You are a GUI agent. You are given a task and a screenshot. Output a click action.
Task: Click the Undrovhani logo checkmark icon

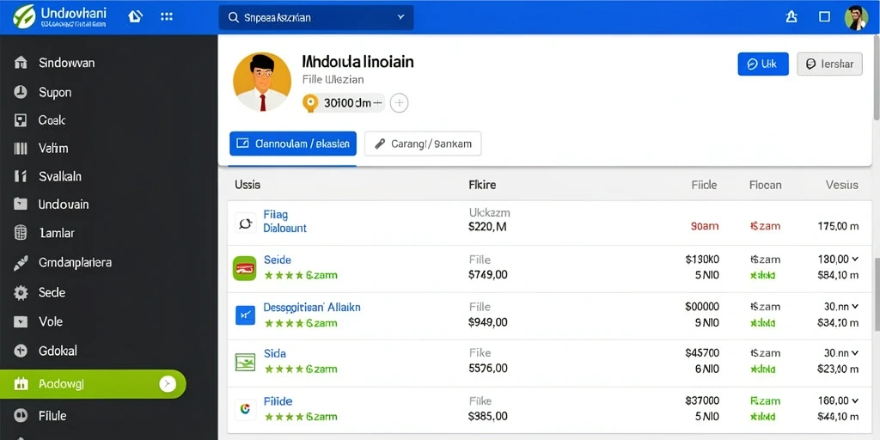(23, 16)
